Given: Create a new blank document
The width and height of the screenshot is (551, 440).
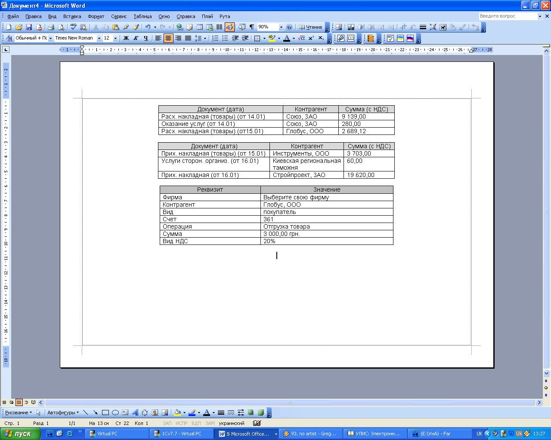Looking at the screenshot, I should (x=9, y=27).
